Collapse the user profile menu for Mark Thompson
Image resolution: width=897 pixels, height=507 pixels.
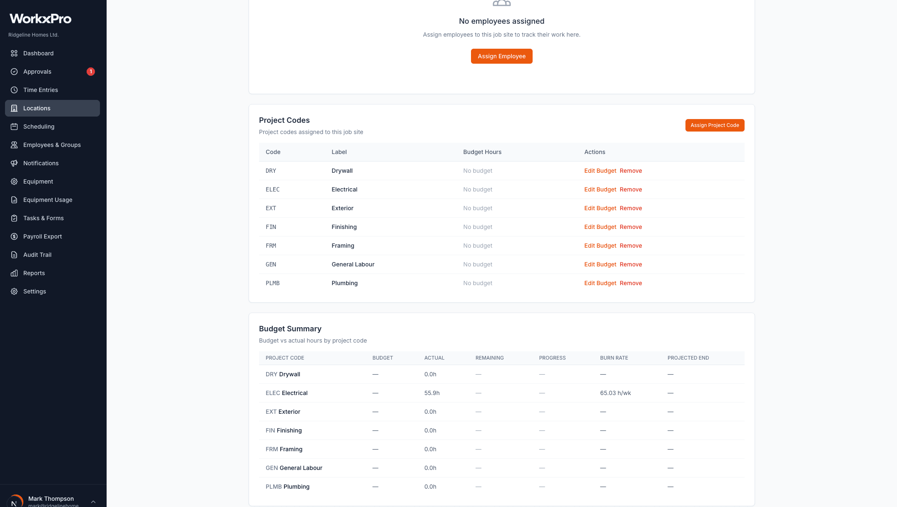click(x=92, y=501)
